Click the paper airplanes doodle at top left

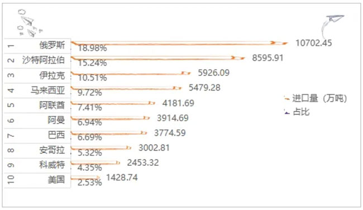(x=28, y=23)
